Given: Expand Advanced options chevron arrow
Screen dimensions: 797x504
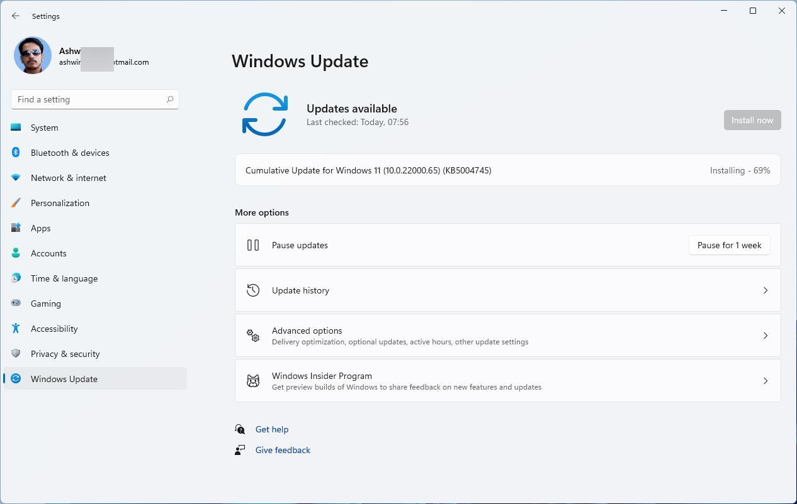Looking at the screenshot, I should tap(766, 336).
